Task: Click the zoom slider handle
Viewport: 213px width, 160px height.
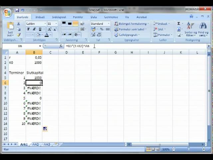Action: 189,149
